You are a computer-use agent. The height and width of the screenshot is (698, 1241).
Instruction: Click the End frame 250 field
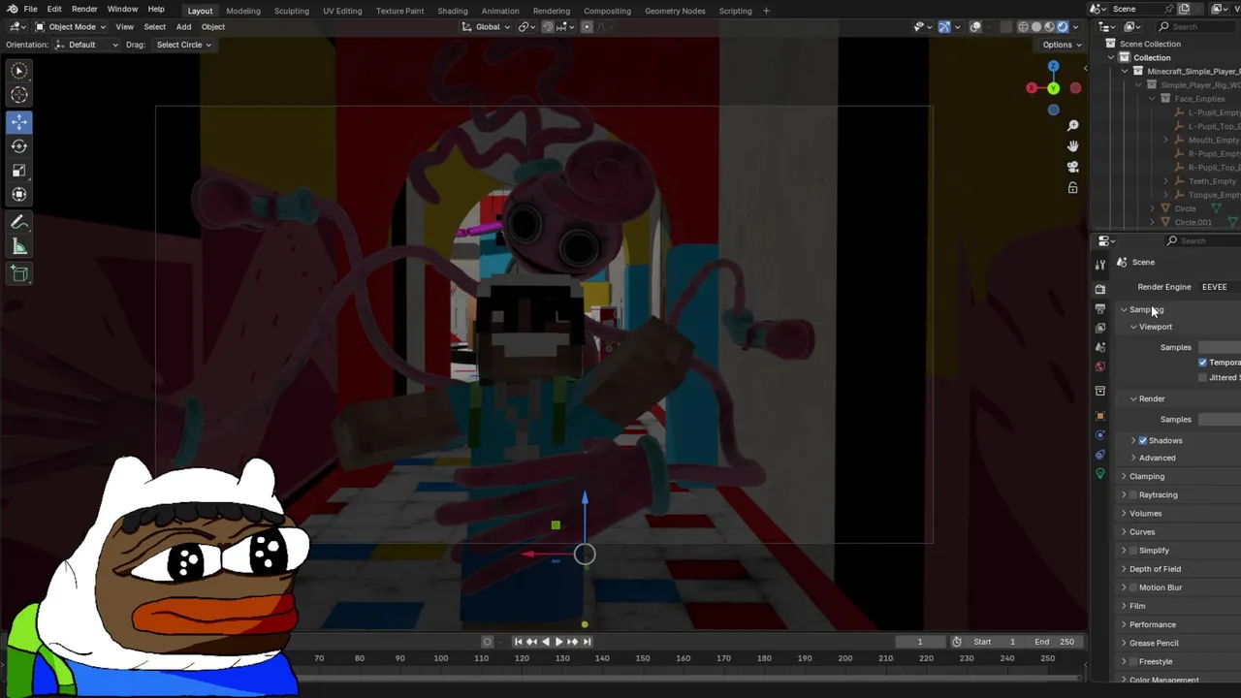1054,642
